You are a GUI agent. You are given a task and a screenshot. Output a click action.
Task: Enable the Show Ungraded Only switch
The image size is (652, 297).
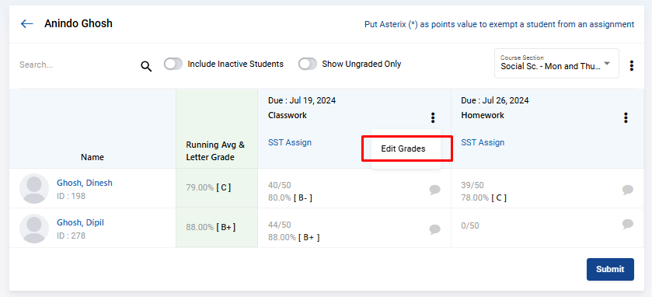[x=308, y=64]
